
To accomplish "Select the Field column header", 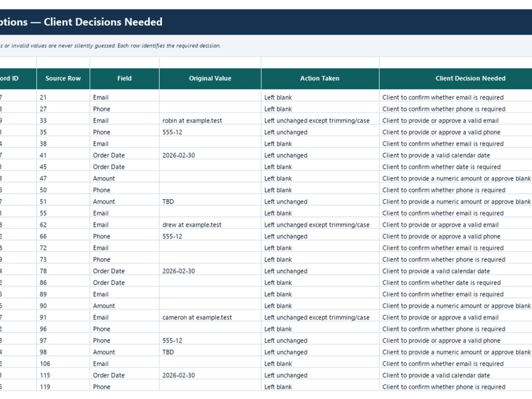I will 124,78.
